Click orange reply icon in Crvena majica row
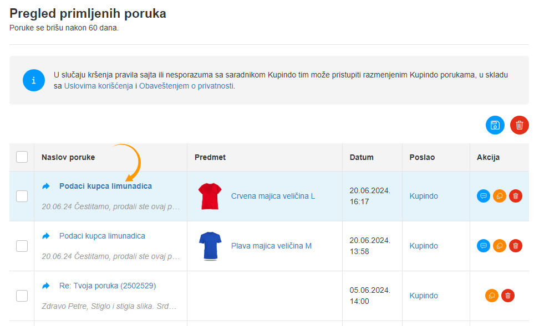Image resolution: width=534 pixels, height=326 pixels. pyautogui.click(x=500, y=196)
